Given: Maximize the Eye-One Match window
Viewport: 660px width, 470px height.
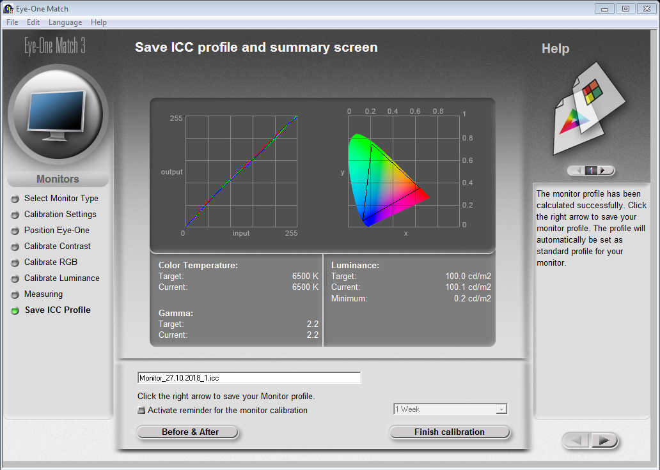Looking at the screenshot, I should click(626, 8).
